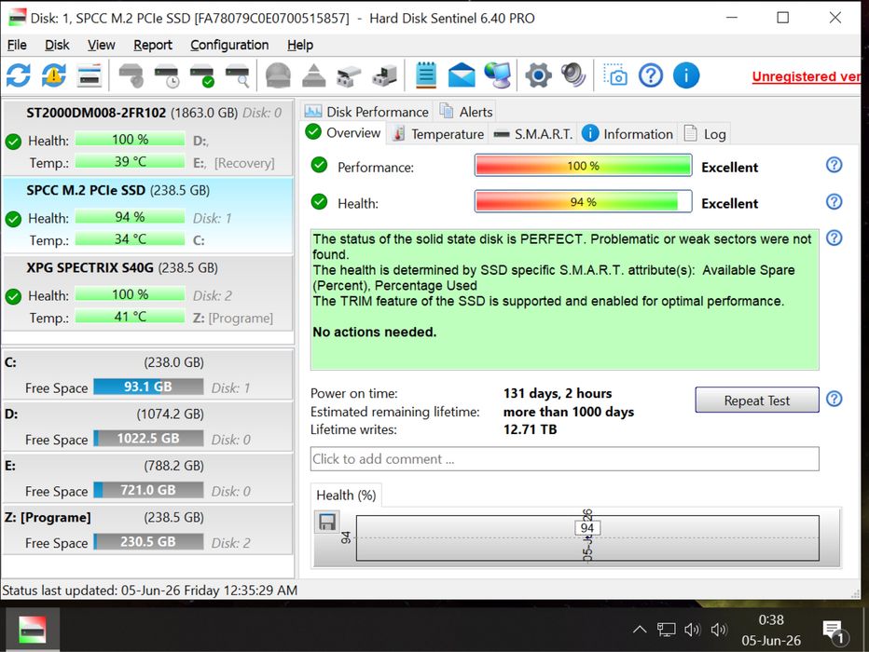Viewport: 869px width, 652px height.
Task: Switch to the Disk Performance tab
Action: tap(366, 112)
